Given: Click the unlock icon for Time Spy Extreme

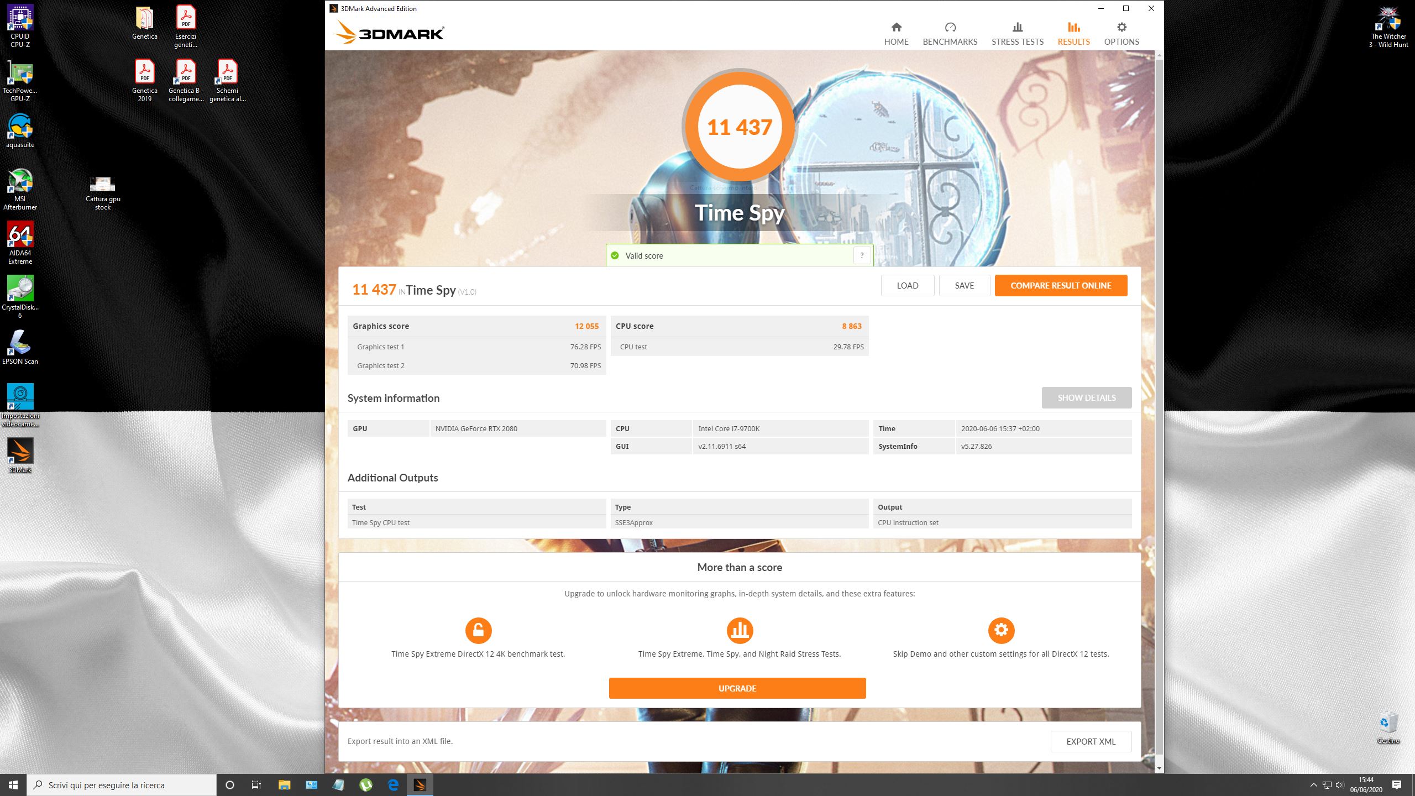Looking at the screenshot, I should pyautogui.click(x=478, y=630).
